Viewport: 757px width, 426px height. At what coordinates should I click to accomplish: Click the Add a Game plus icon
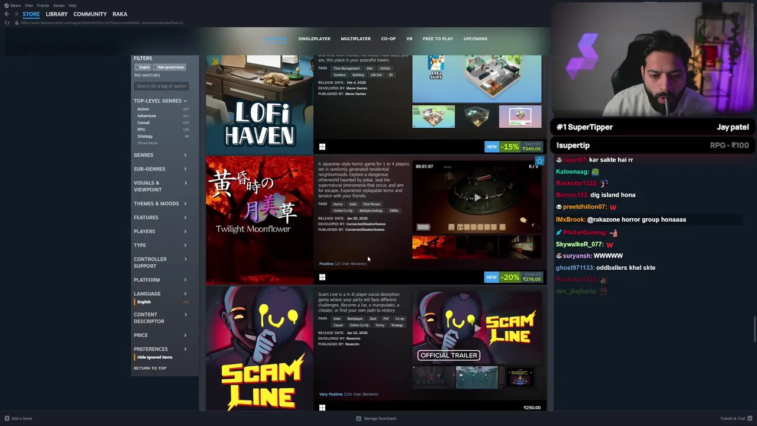pyautogui.click(x=7, y=418)
